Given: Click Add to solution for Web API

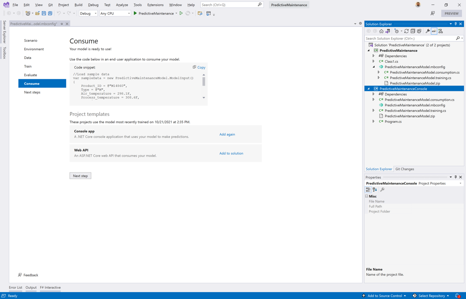Looking at the screenshot, I should pyautogui.click(x=231, y=153).
